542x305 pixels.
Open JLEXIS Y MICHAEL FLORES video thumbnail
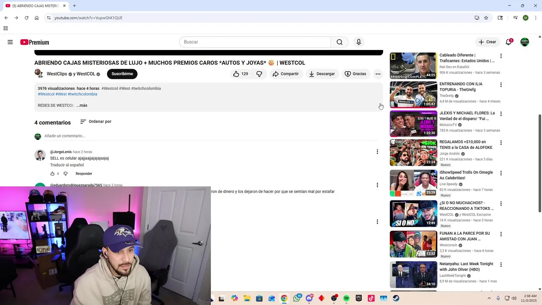click(413, 123)
